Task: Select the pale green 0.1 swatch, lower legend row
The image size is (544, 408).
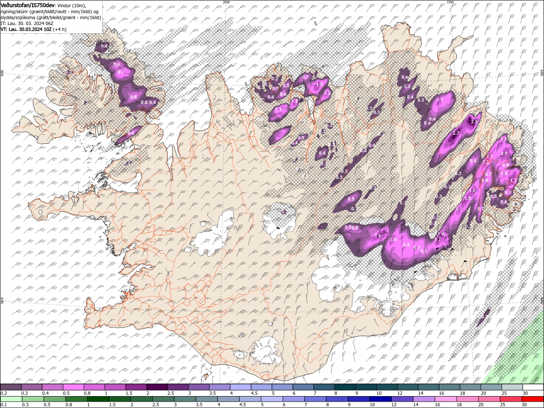Action: coord(11,399)
